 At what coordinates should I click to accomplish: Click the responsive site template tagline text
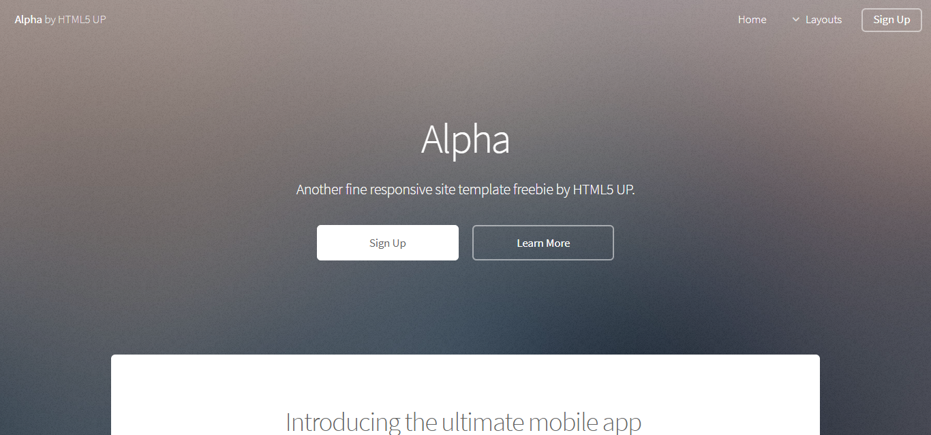[465, 190]
